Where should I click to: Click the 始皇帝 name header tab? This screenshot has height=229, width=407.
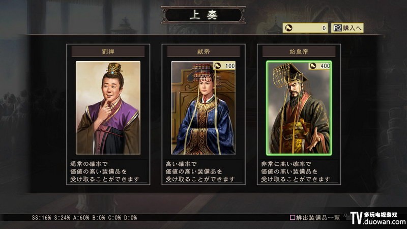299,51
